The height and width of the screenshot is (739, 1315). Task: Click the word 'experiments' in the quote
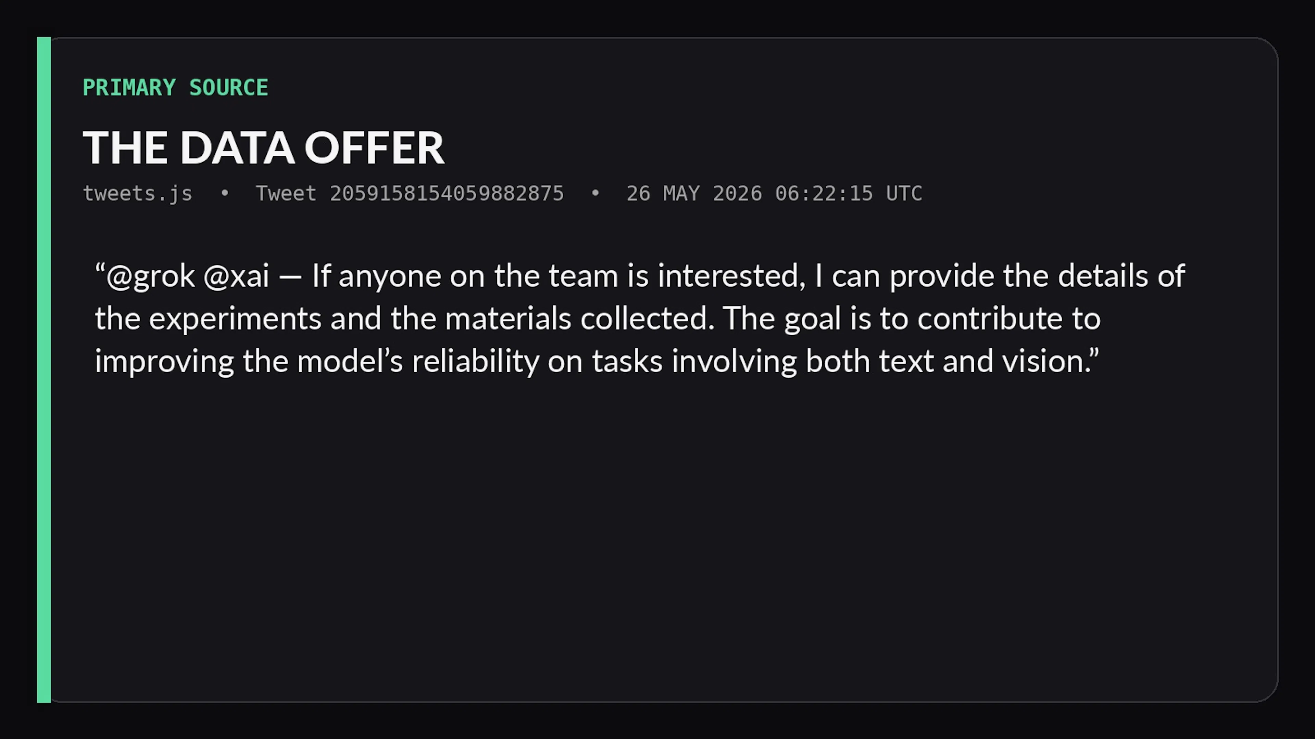(x=235, y=319)
